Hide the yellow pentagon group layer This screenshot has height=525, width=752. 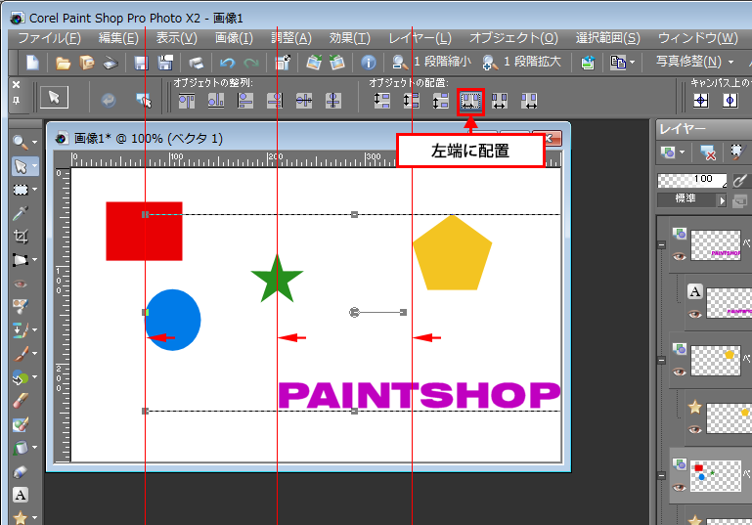(679, 372)
